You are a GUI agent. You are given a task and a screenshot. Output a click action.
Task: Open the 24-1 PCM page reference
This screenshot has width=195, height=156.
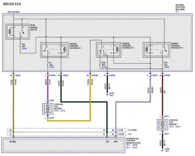pos(128,145)
